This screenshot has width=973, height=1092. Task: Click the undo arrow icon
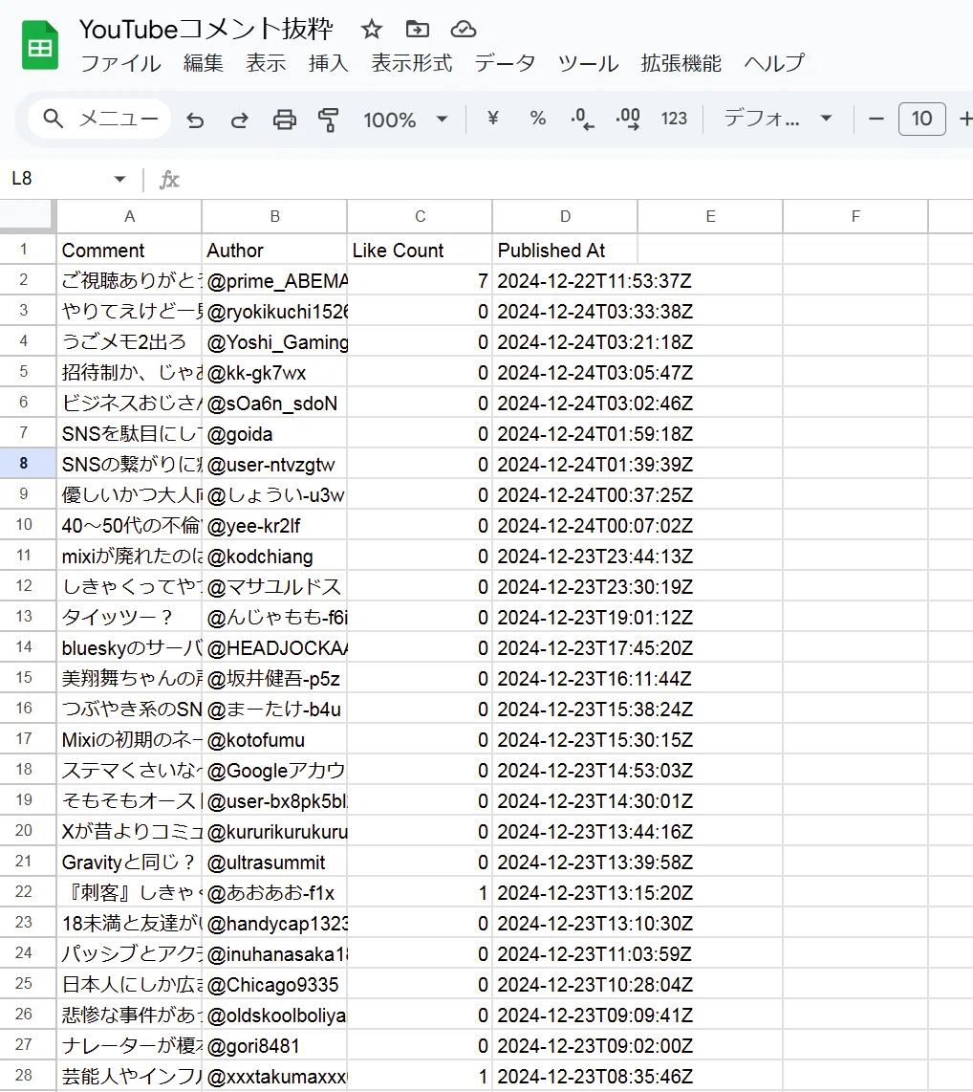point(196,120)
